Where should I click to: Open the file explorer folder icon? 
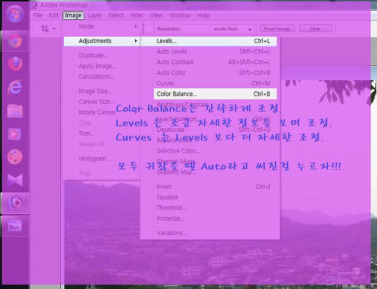[15, 111]
